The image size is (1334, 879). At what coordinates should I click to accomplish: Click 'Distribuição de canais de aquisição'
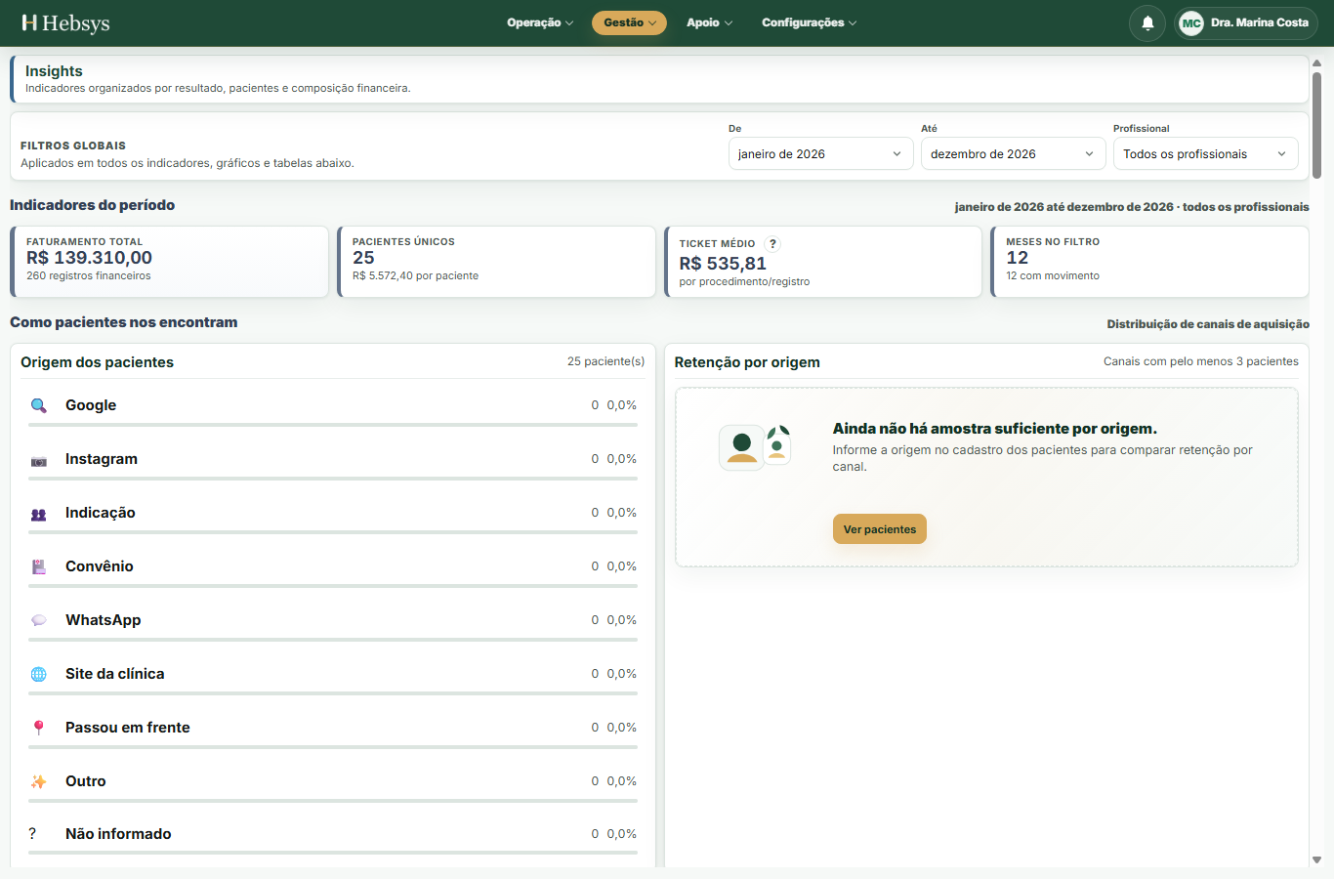[1208, 324]
